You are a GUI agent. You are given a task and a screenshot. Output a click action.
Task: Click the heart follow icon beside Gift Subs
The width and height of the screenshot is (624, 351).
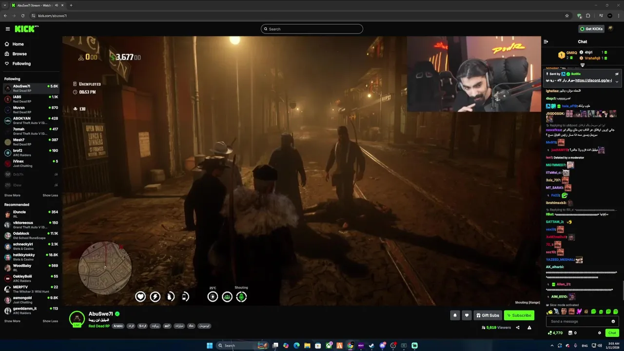point(467,315)
